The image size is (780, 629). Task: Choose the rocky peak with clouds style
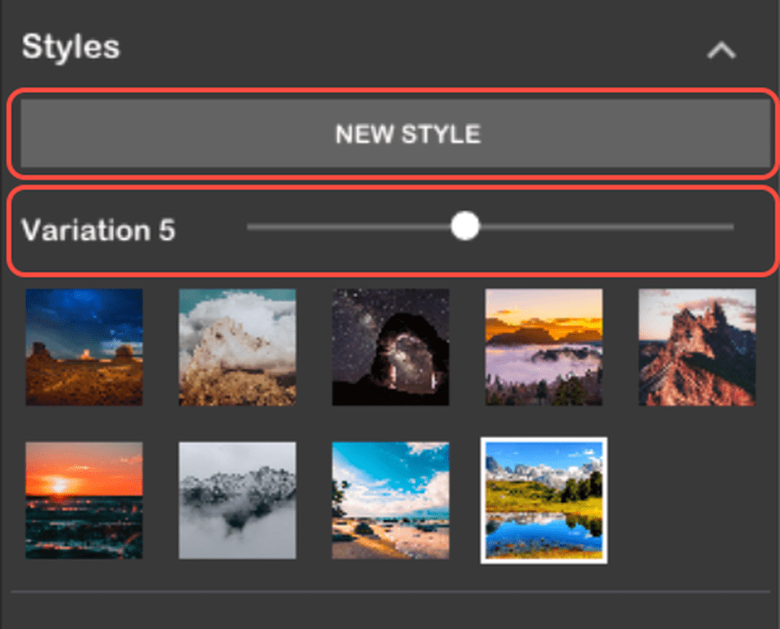pos(237,347)
